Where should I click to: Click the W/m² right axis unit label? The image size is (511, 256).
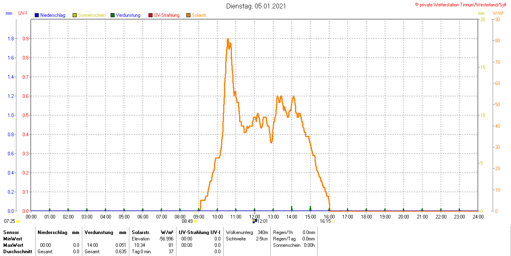pos(498,13)
